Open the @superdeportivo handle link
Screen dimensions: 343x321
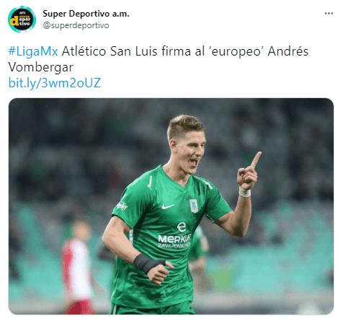click(76, 25)
